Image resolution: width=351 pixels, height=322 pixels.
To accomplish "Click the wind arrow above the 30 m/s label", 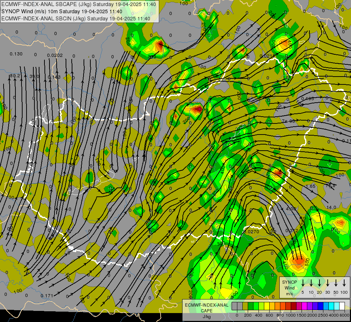I will [327, 283].
